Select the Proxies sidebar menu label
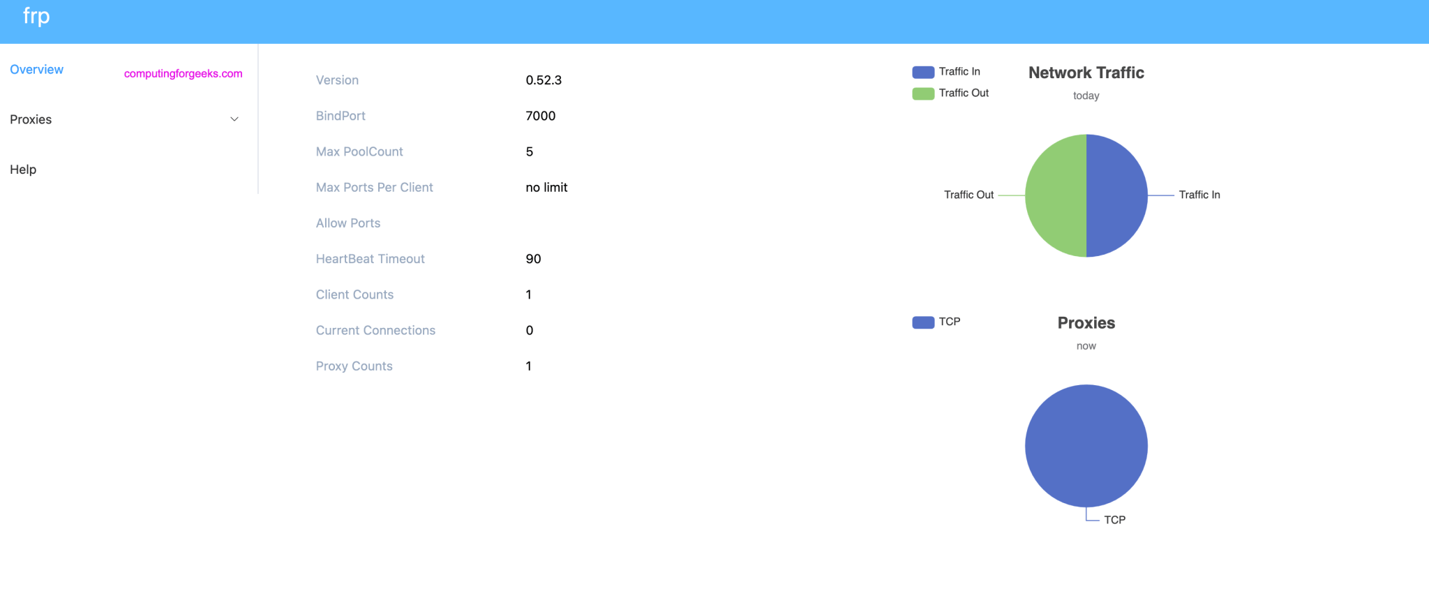Image resolution: width=1429 pixels, height=605 pixels. [31, 119]
